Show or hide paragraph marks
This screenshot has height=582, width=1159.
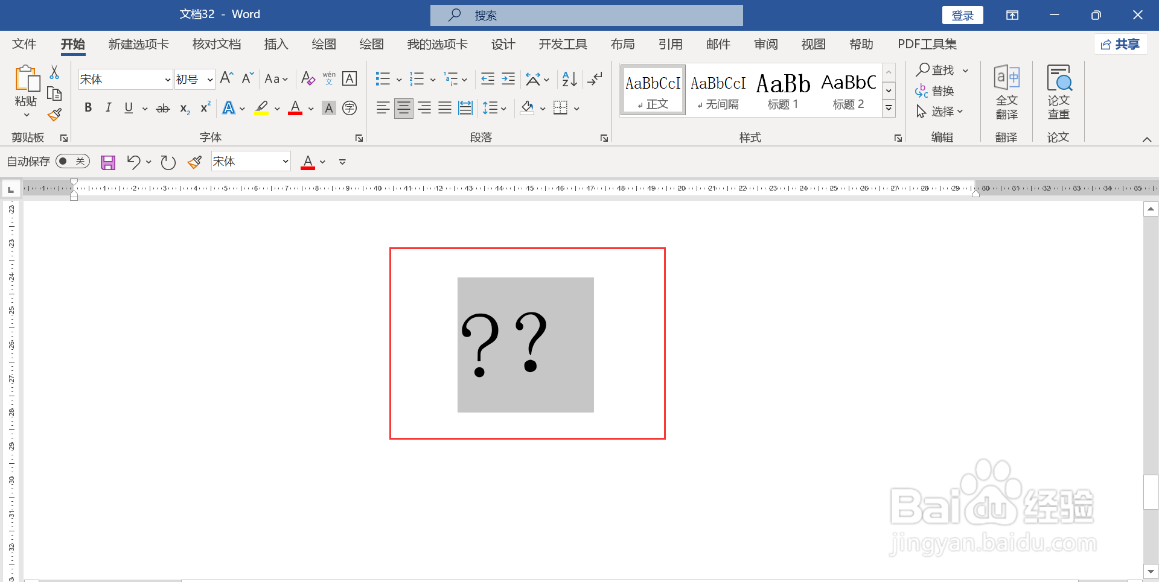pyautogui.click(x=595, y=78)
